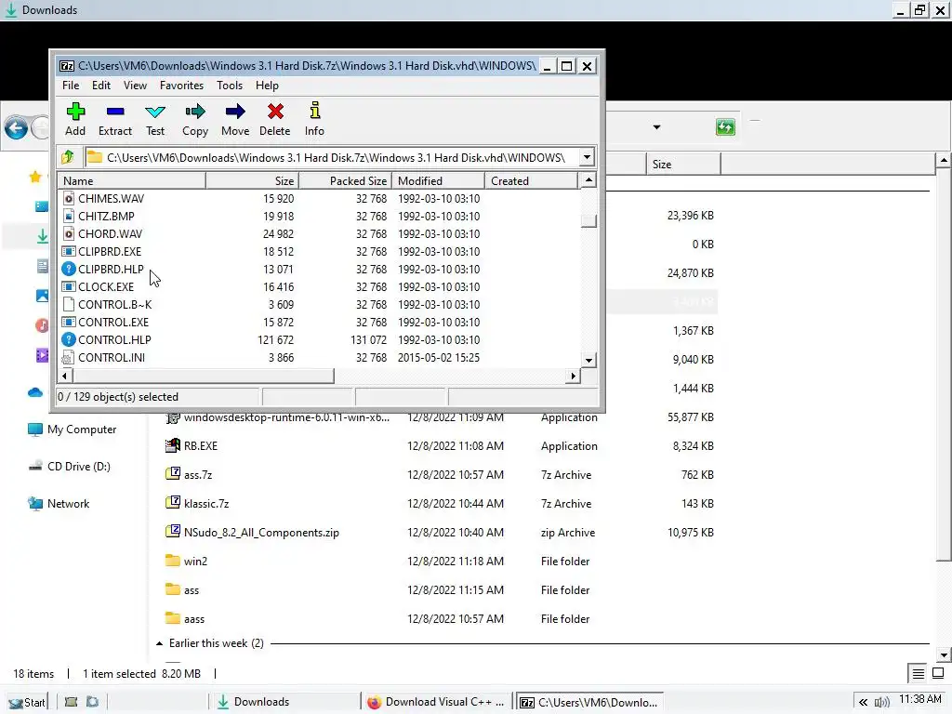The width and height of the screenshot is (952, 714).
Task: Open My Computer in the sidebar
Action: tap(72, 430)
